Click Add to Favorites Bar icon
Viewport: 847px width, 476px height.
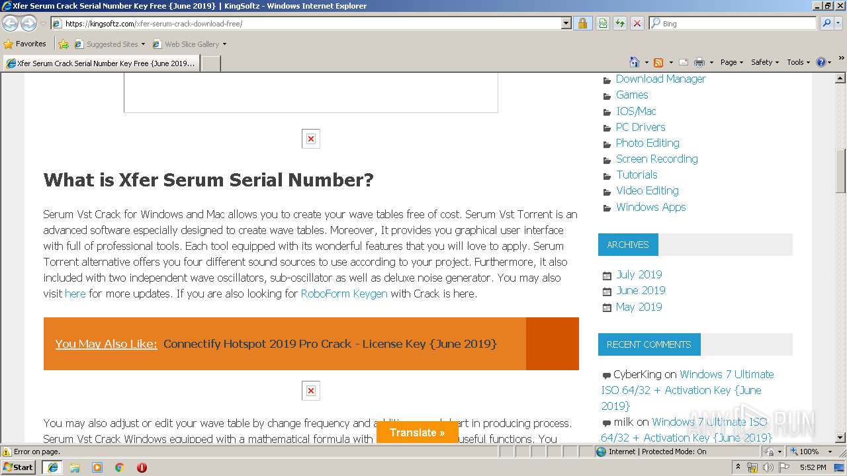(x=64, y=44)
